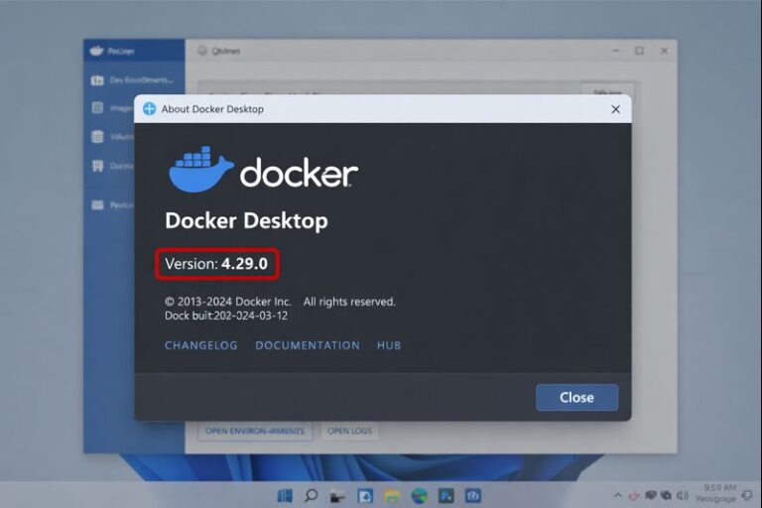
Task: Click the dark folder-like taskbar icon after Search
Action: (x=337, y=496)
